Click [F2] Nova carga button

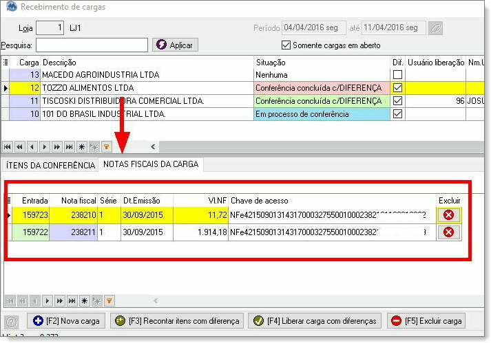coord(66,321)
